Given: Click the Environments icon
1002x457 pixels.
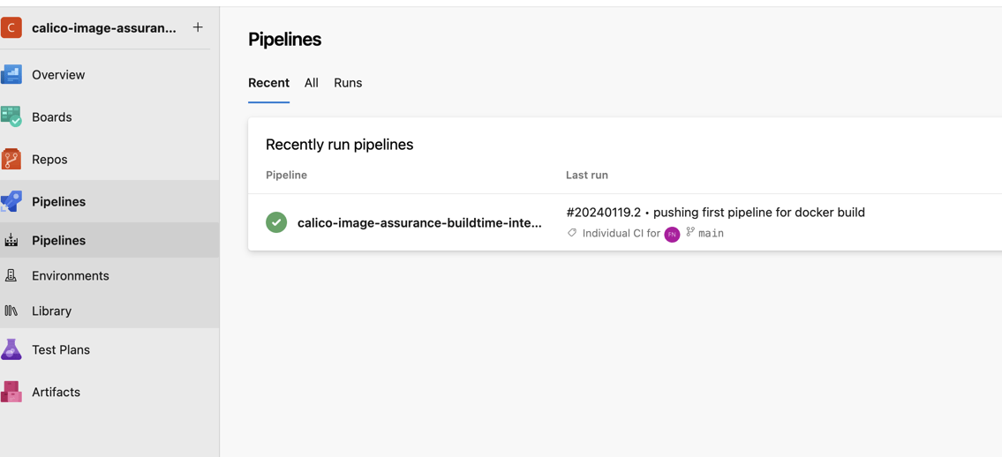Looking at the screenshot, I should [11, 275].
